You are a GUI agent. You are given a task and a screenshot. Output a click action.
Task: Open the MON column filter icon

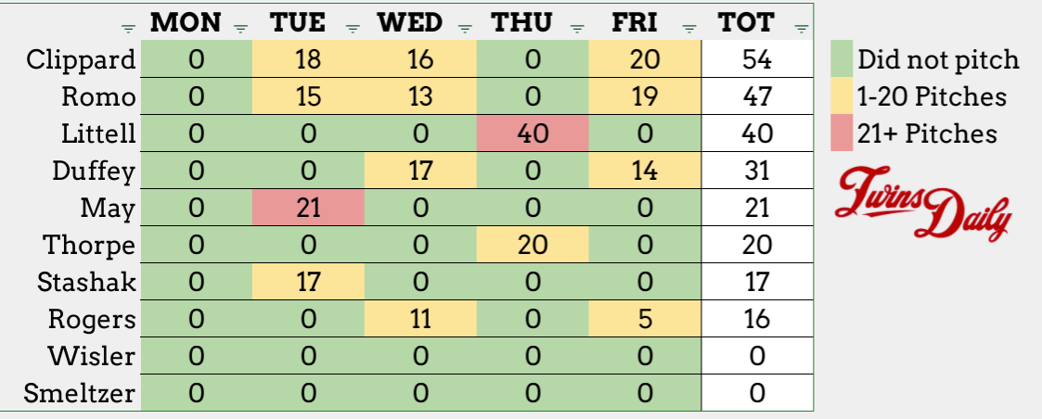[x=240, y=29]
